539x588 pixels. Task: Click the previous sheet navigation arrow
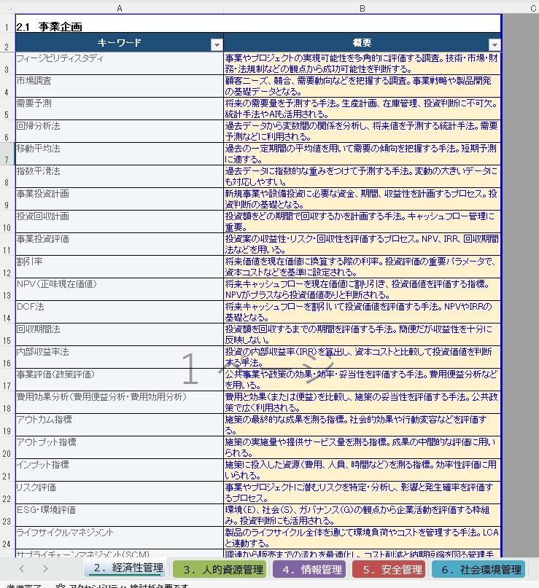point(22,569)
